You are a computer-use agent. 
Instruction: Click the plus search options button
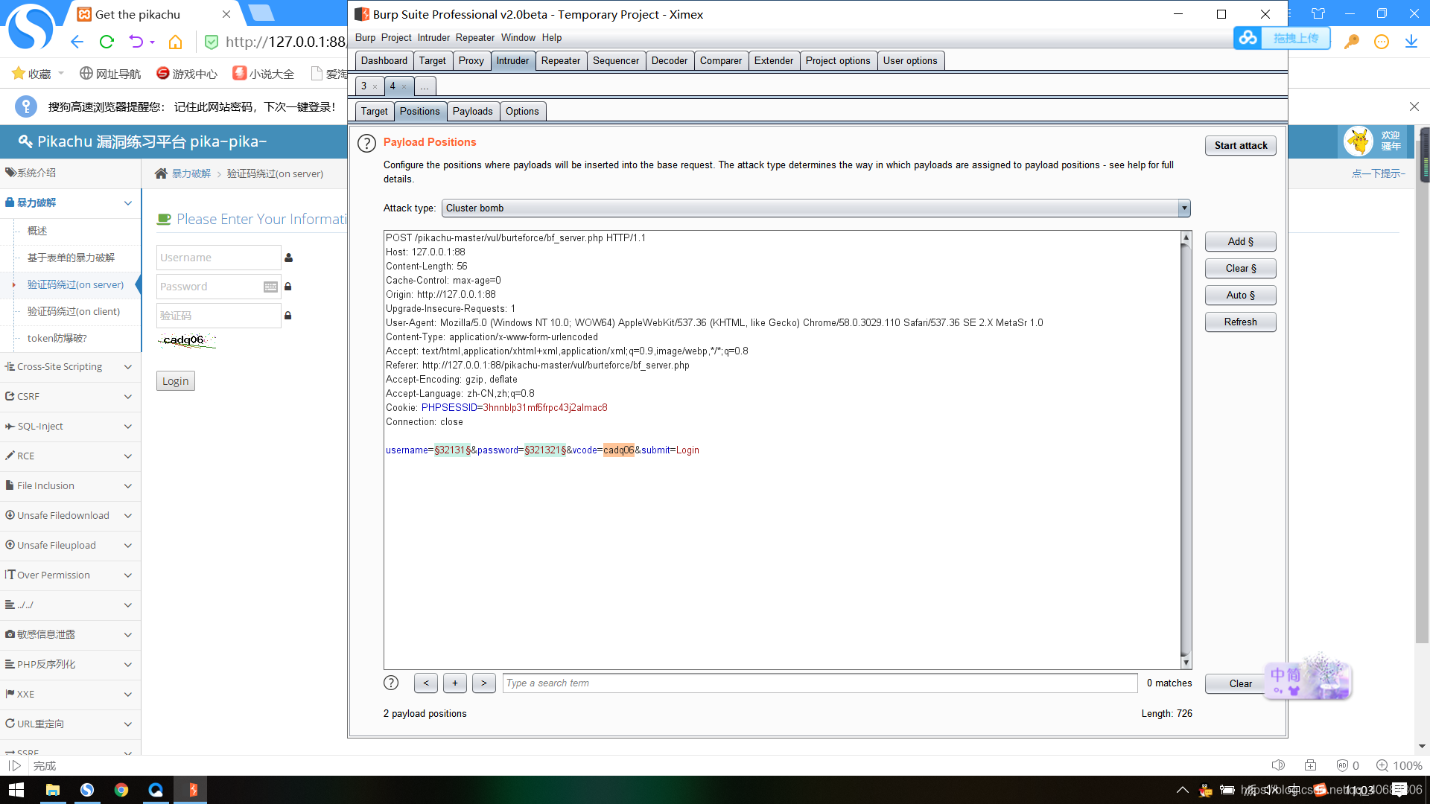point(455,683)
